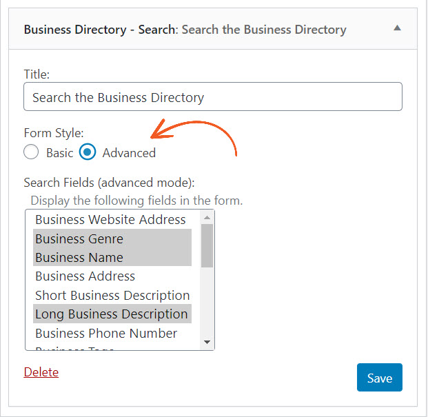The width and height of the screenshot is (428, 417).
Task: Save the widget settings
Action: click(380, 378)
